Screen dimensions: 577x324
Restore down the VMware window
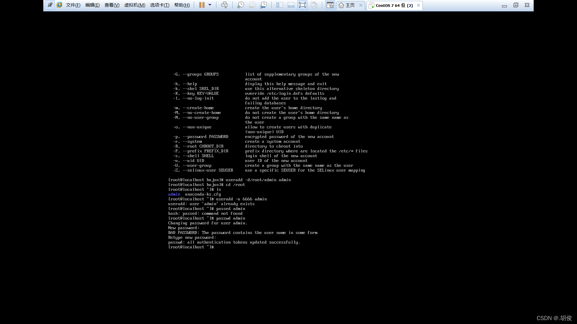tap(516, 5)
